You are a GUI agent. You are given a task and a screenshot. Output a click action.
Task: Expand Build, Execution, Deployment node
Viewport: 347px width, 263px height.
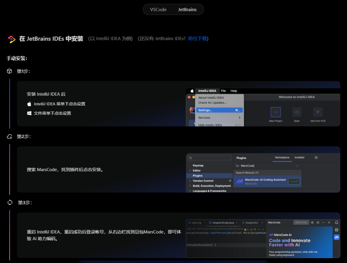(190, 186)
